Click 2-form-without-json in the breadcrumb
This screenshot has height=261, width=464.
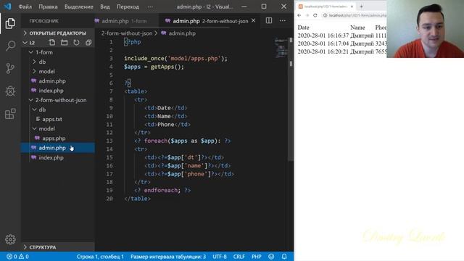pos(127,33)
